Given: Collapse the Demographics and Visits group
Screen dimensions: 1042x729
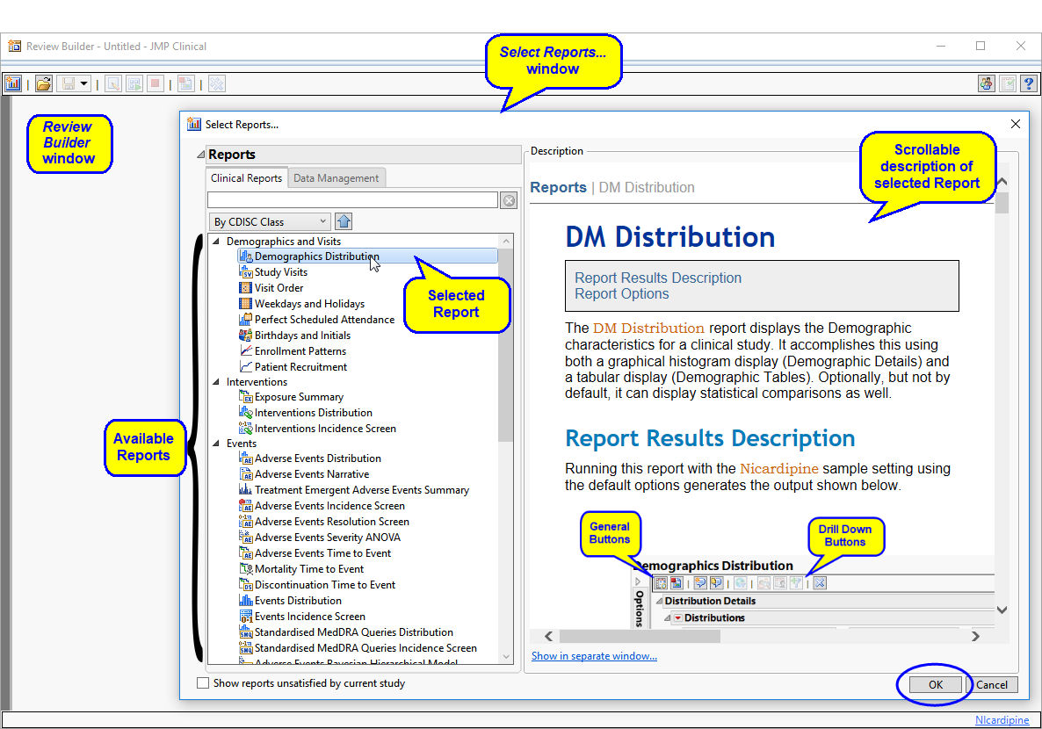Looking at the screenshot, I should point(217,242).
